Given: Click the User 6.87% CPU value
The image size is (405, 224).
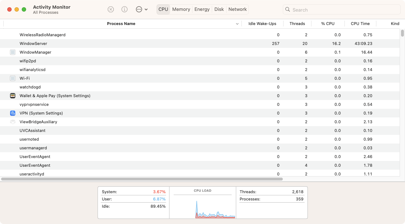Looking at the screenshot, I should pos(159,199).
